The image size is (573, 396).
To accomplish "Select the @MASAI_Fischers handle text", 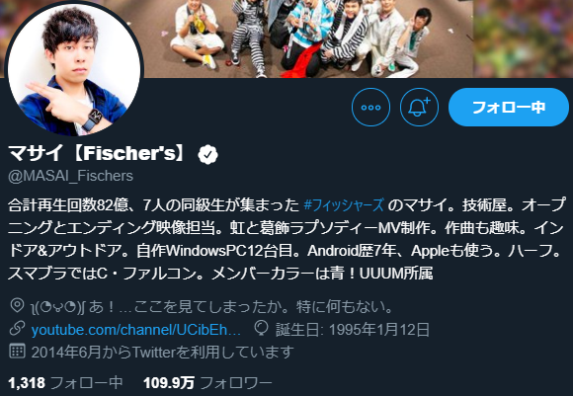I will click(70, 176).
